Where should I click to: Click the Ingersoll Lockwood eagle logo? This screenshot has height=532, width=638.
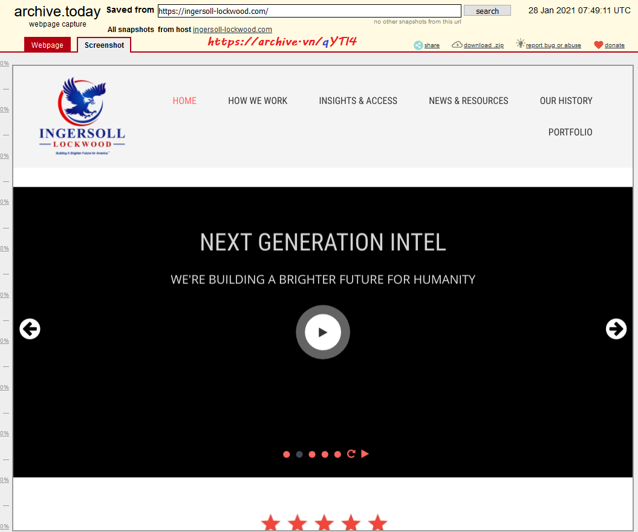point(82,116)
